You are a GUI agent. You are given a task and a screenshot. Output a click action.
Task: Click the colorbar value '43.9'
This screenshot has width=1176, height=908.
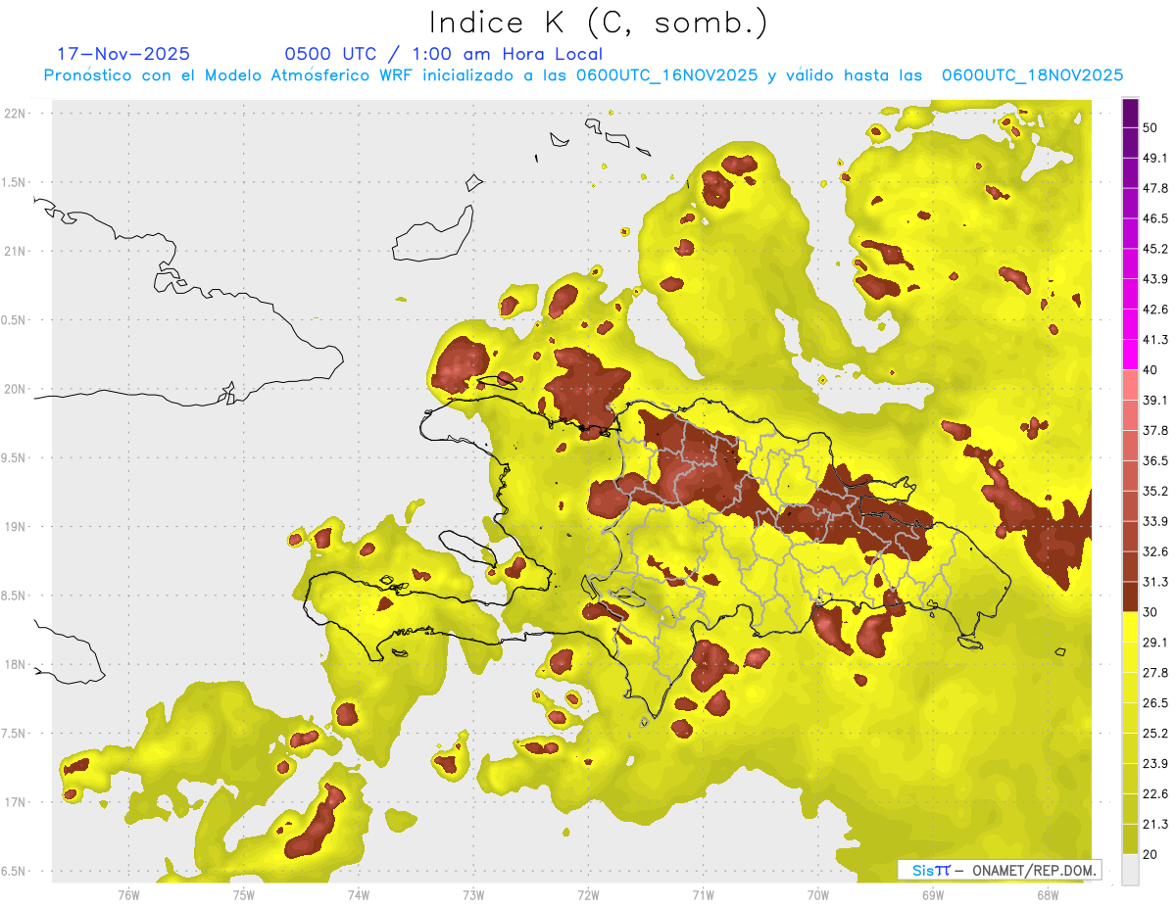click(x=1155, y=279)
